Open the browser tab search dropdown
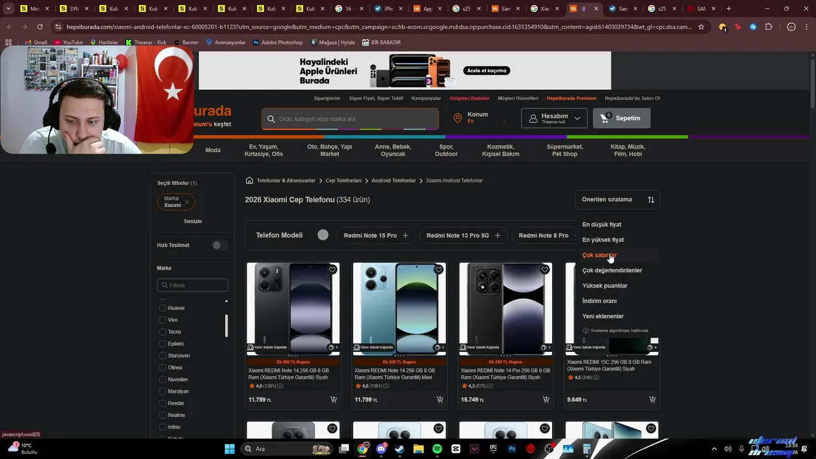Screen dimensions: 816x459 [x=8, y=9]
